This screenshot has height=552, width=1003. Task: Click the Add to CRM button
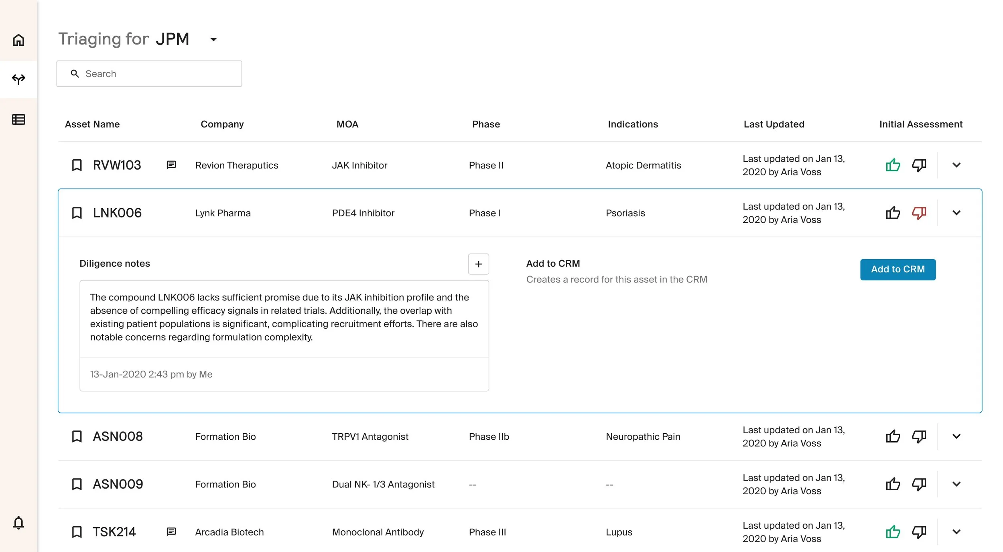click(x=897, y=270)
